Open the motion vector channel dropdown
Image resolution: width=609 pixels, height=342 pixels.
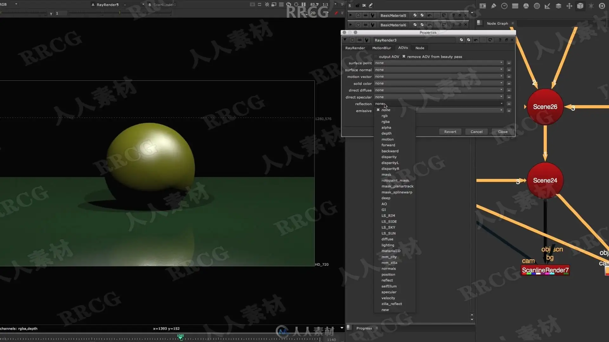[439, 76]
